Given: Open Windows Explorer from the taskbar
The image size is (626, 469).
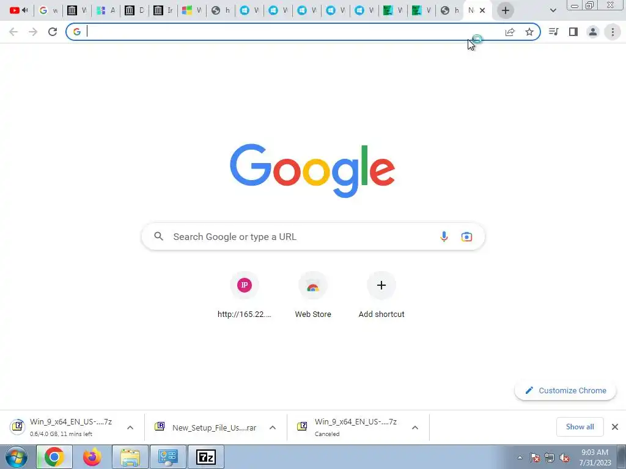Looking at the screenshot, I should click(x=130, y=457).
